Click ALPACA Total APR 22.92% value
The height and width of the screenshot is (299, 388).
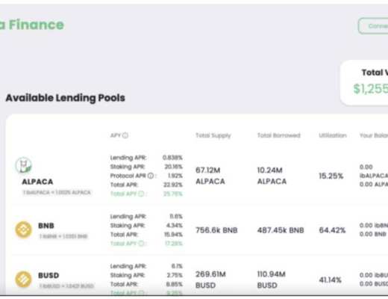coord(173,185)
